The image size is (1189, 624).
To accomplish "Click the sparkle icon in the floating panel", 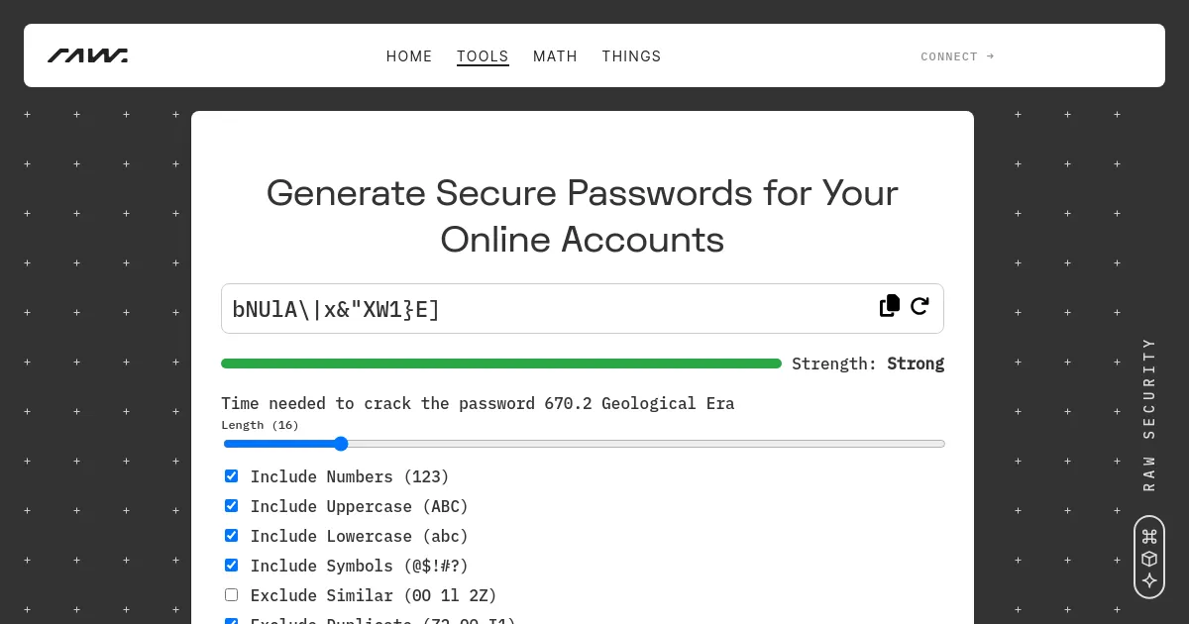I will coord(1149,581).
